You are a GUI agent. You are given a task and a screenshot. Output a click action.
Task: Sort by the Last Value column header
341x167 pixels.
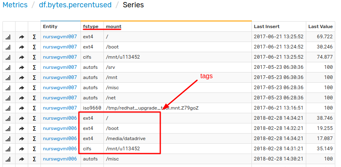pyautogui.click(x=320, y=26)
